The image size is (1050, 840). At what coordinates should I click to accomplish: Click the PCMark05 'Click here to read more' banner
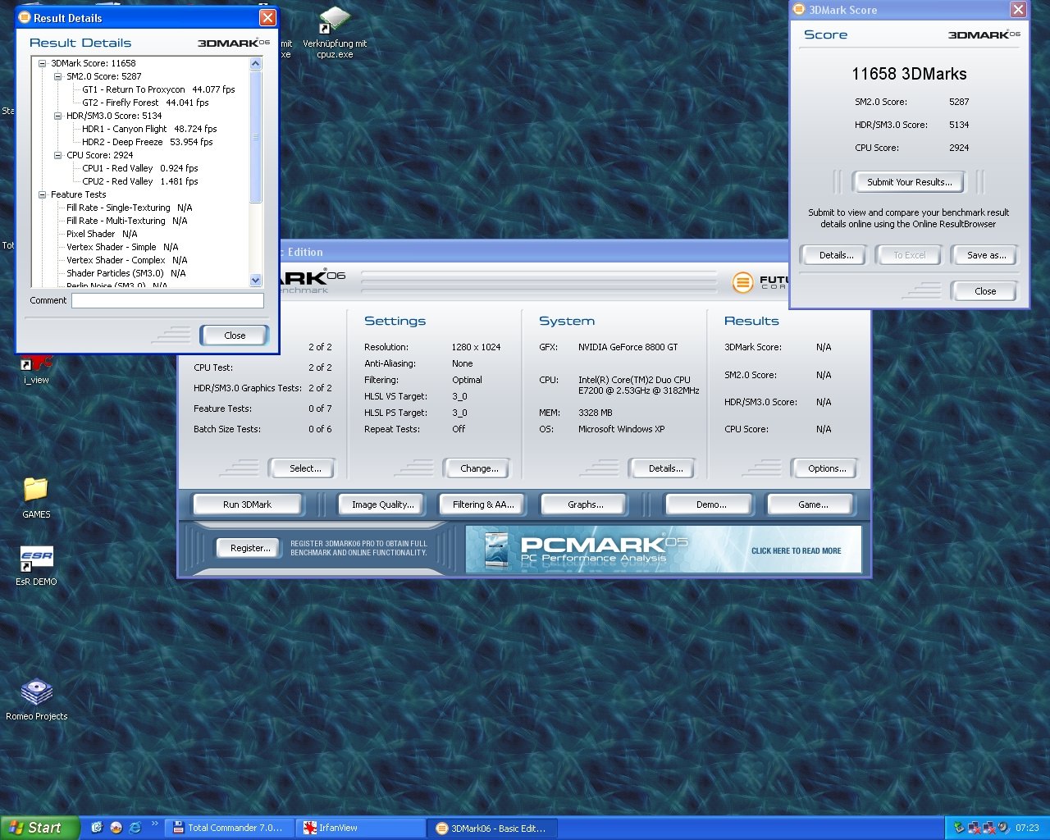tap(663, 550)
